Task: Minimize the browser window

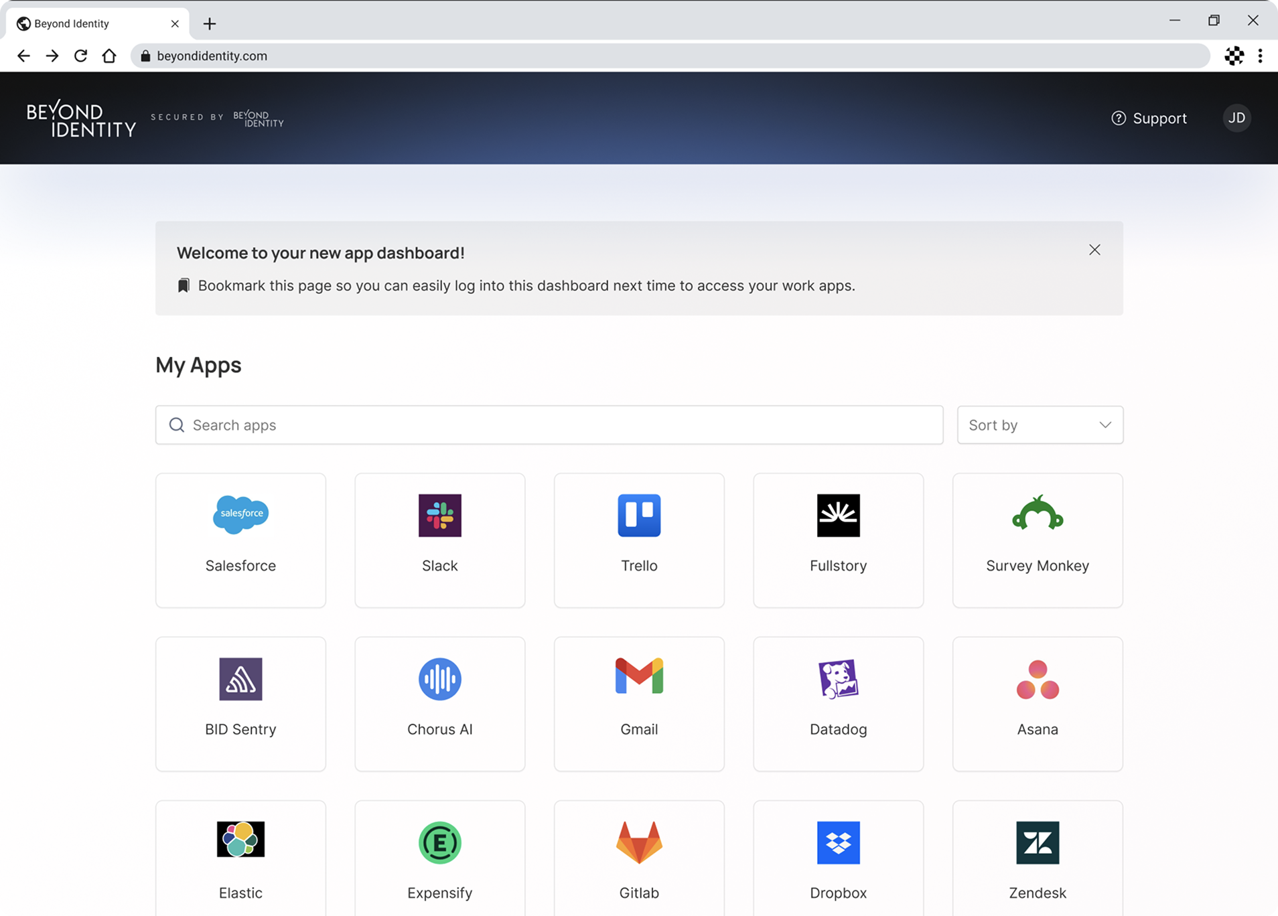Action: tap(1175, 20)
